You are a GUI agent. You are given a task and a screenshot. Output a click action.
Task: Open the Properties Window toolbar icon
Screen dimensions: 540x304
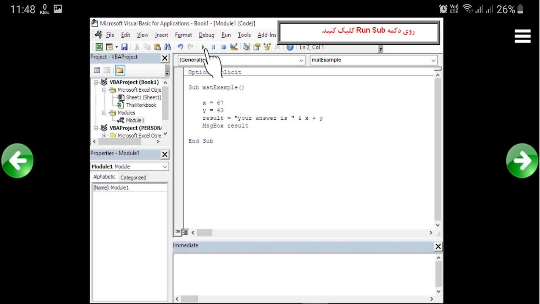coord(257,47)
